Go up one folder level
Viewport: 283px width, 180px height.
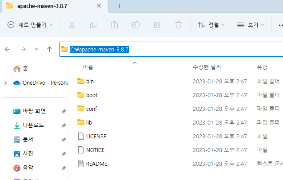pyautogui.click(x=49, y=49)
